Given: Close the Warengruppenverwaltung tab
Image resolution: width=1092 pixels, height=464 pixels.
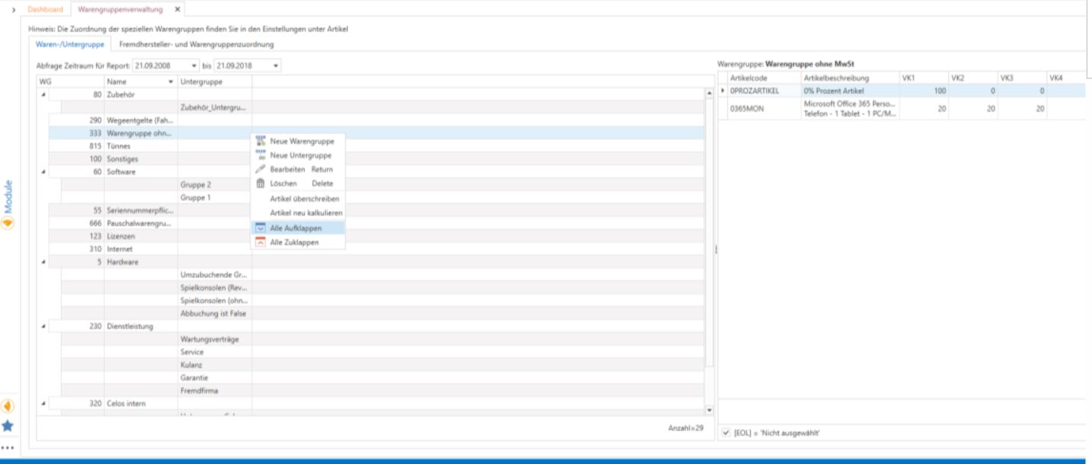Looking at the screenshot, I should tap(177, 9).
